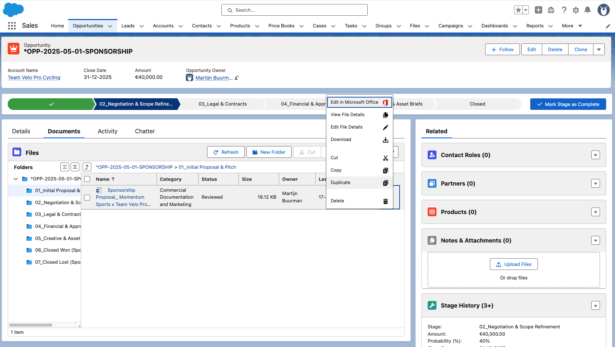Open the App Launcher grid icon
Screen dimensions: 615x347
pyautogui.click(x=12, y=26)
